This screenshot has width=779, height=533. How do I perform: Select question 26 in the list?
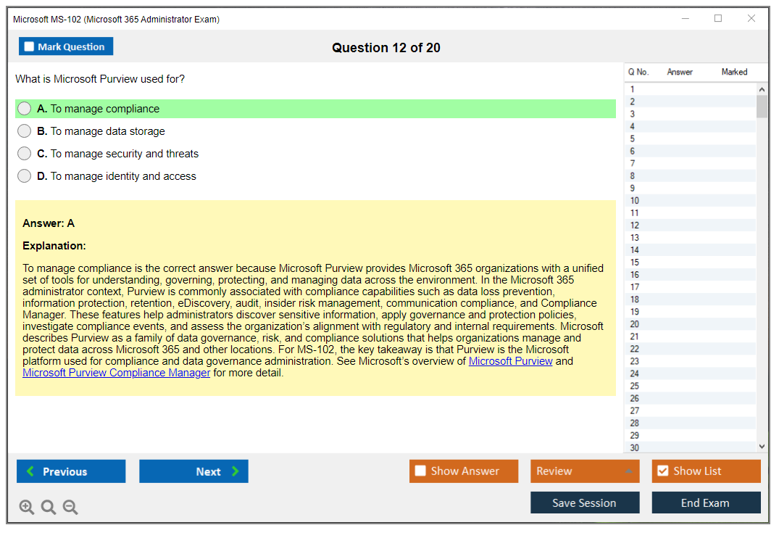pos(691,398)
